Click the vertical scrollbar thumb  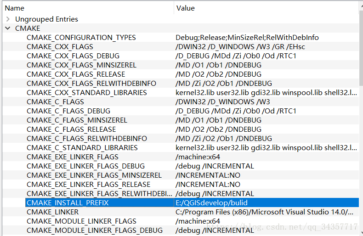click(x=361, y=47)
